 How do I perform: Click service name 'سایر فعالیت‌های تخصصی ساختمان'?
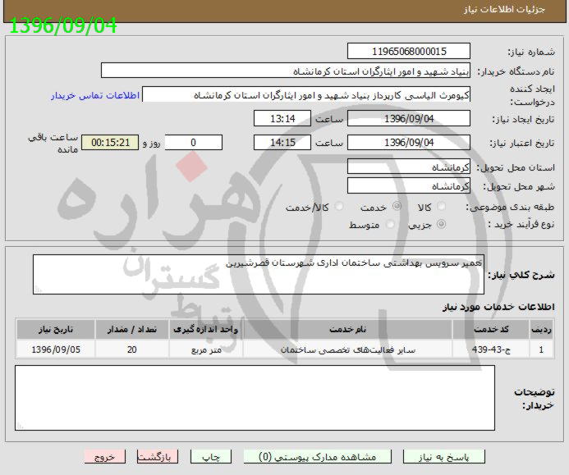[347, 349]
